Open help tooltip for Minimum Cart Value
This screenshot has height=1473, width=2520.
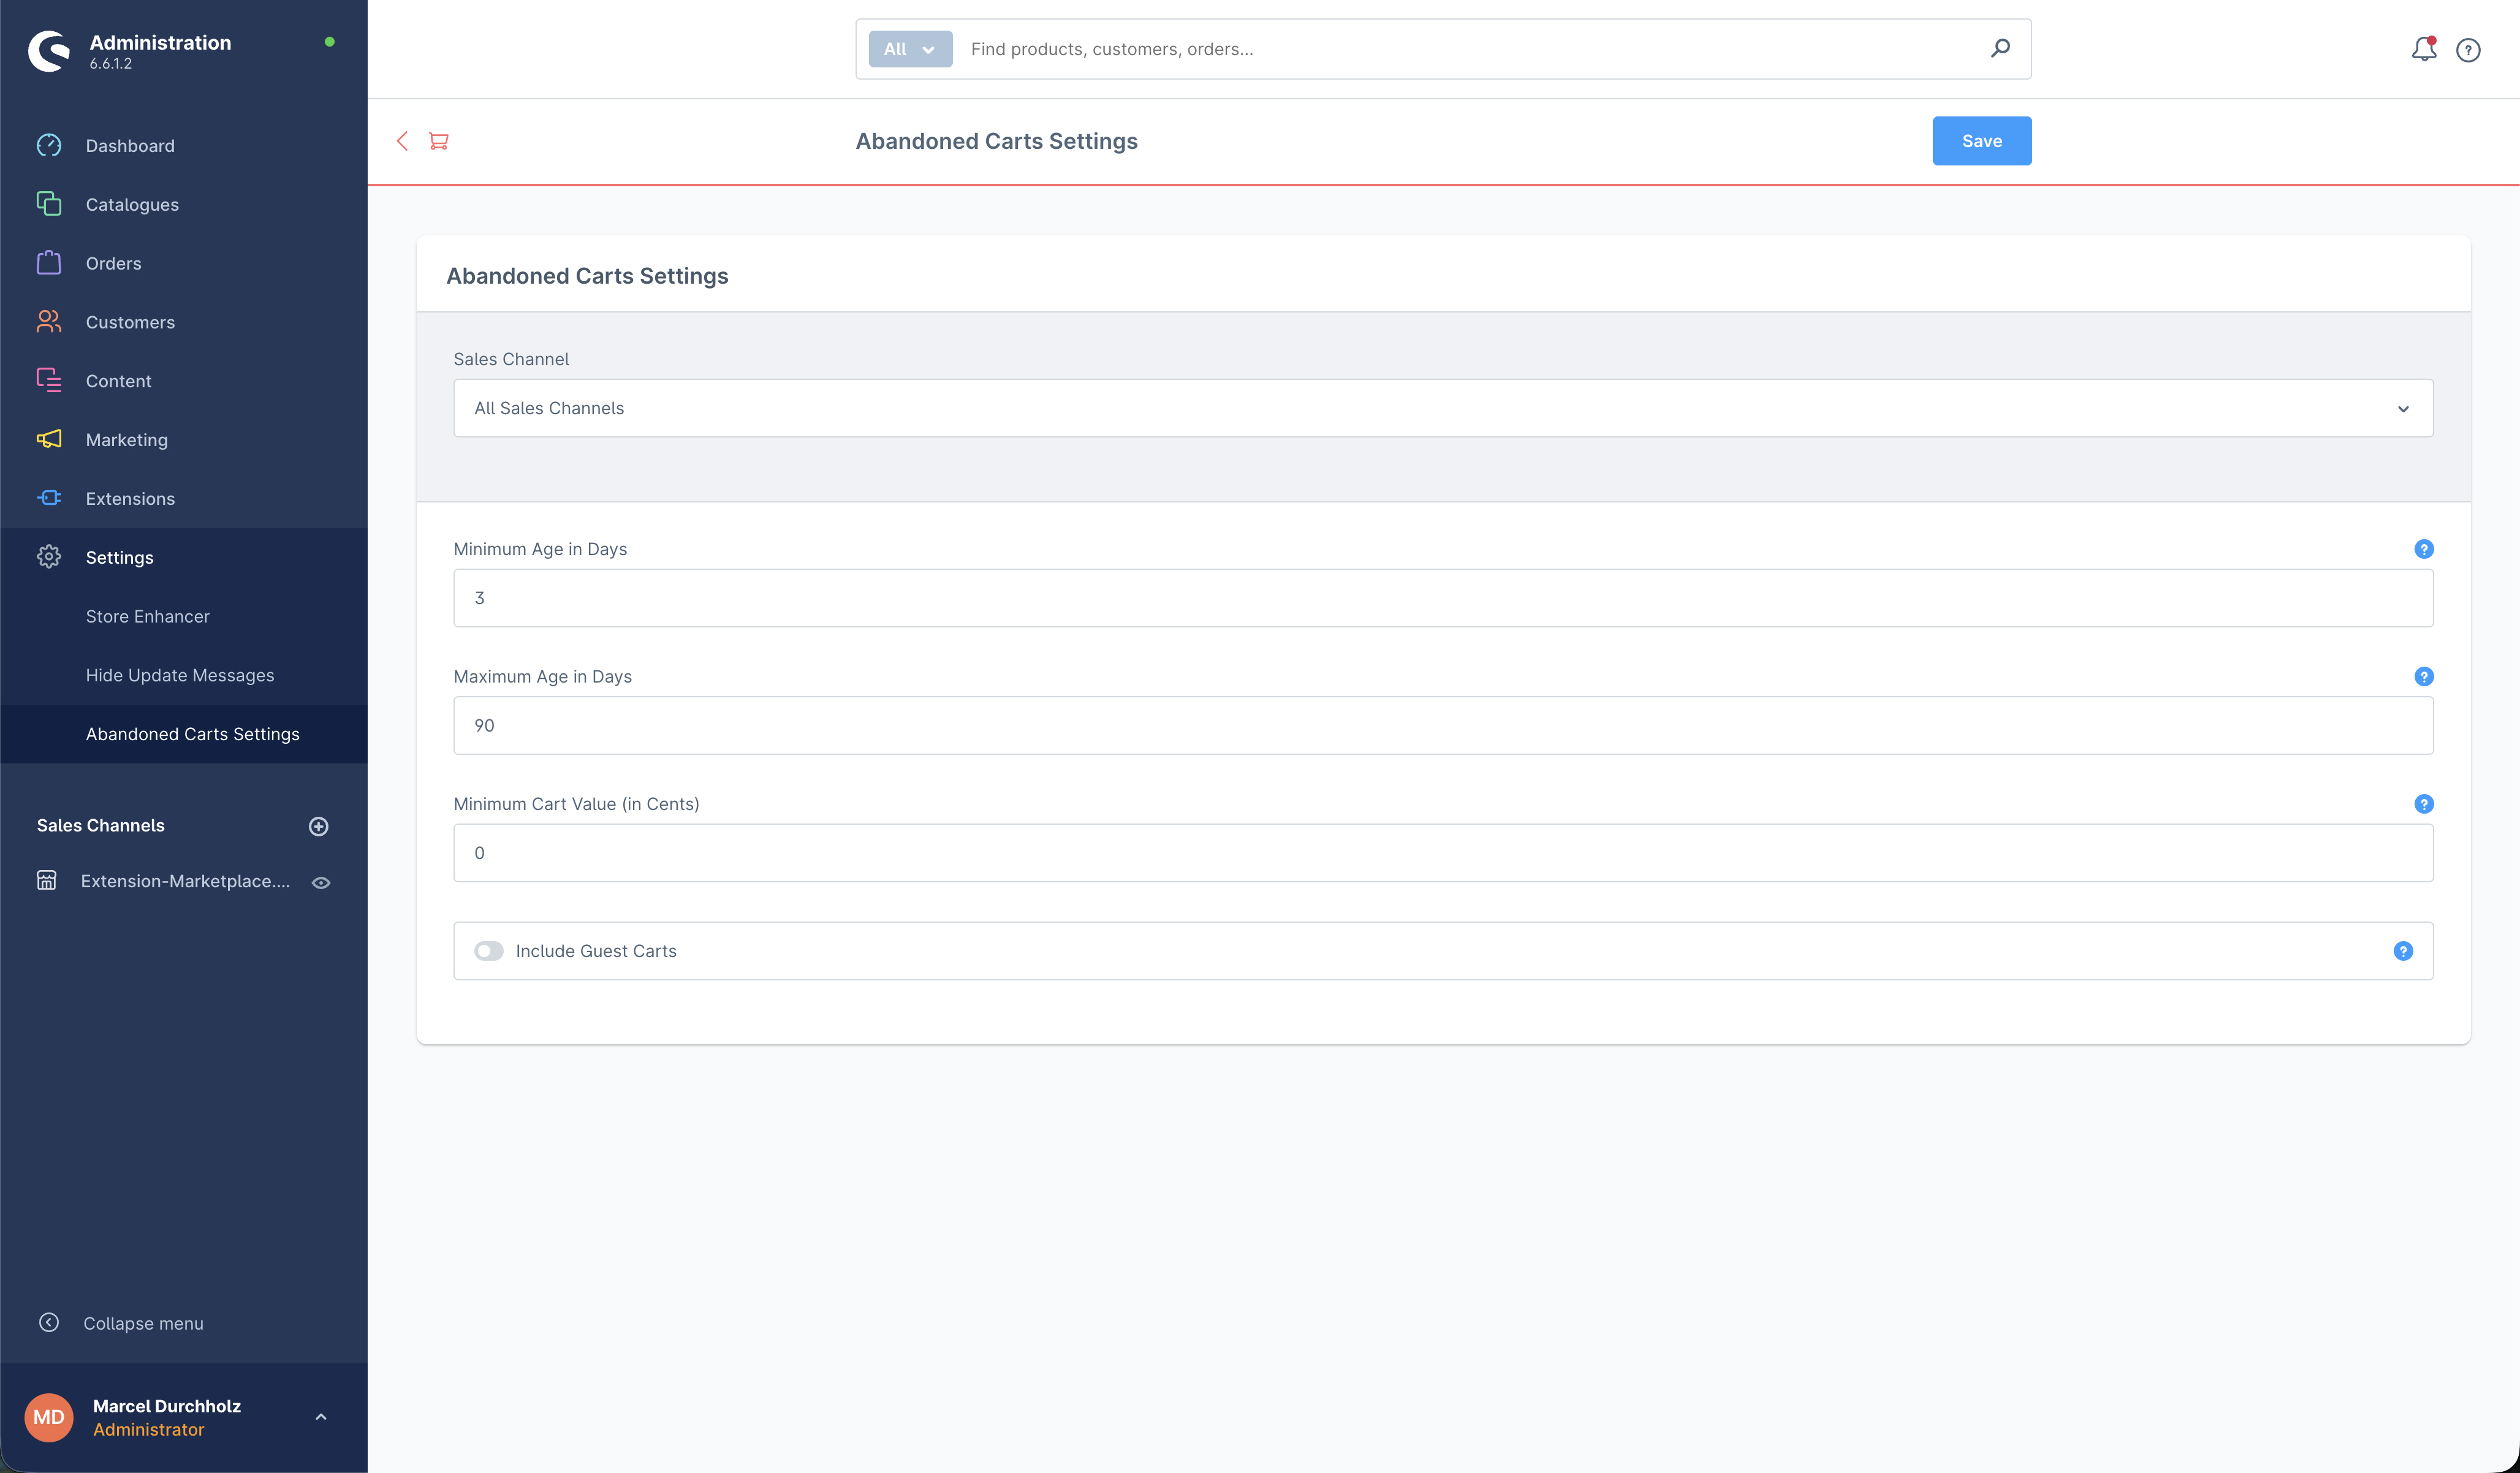click(x=2423, y=804)
